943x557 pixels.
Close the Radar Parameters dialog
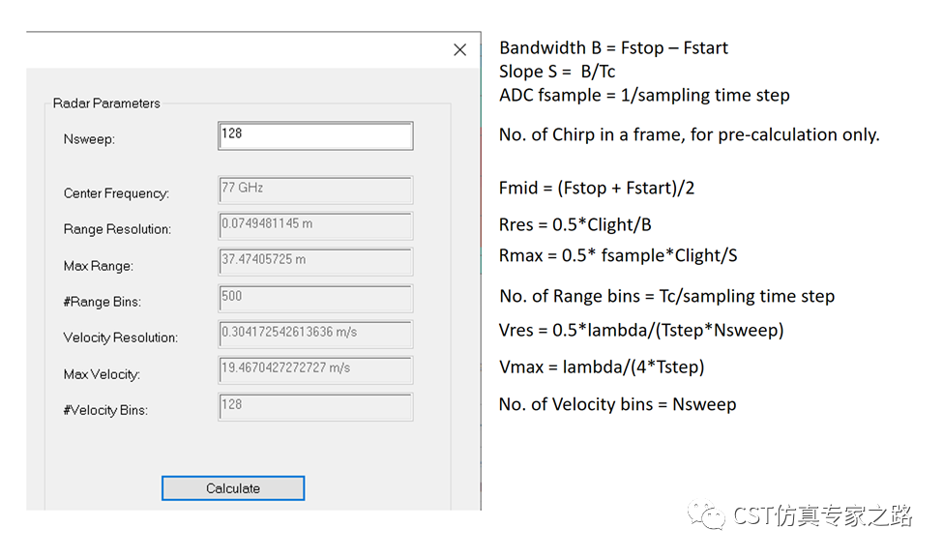[x=460, y=50]
